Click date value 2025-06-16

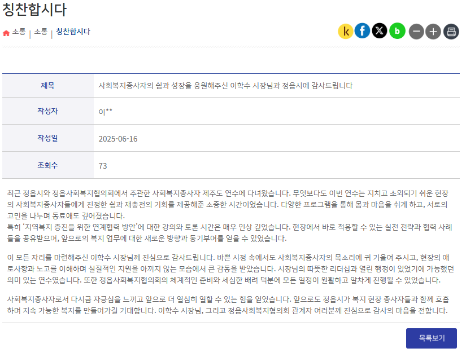tap(118, 139)
